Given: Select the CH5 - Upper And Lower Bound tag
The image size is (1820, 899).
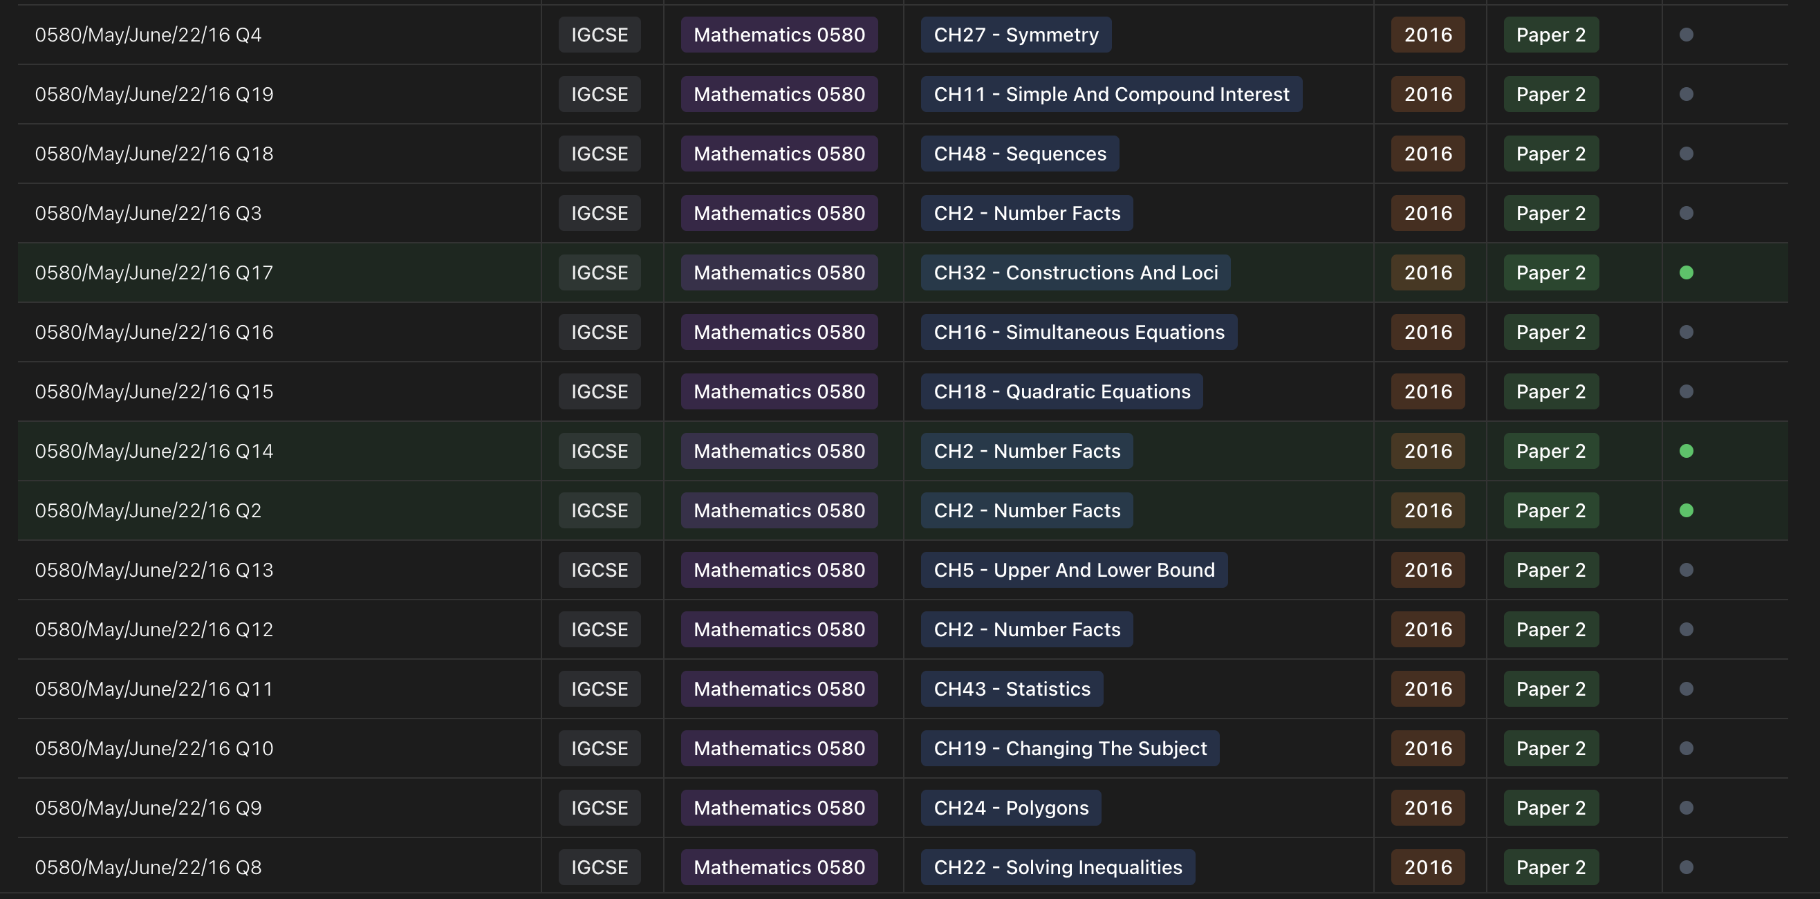Looking at the screenshot, I should tap(1074, 570).
